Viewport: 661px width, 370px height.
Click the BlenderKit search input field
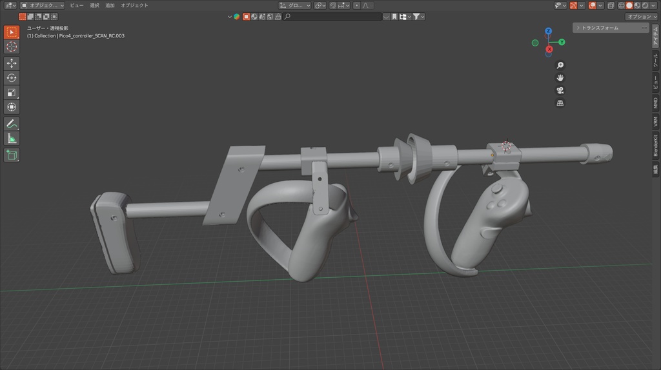332,17
